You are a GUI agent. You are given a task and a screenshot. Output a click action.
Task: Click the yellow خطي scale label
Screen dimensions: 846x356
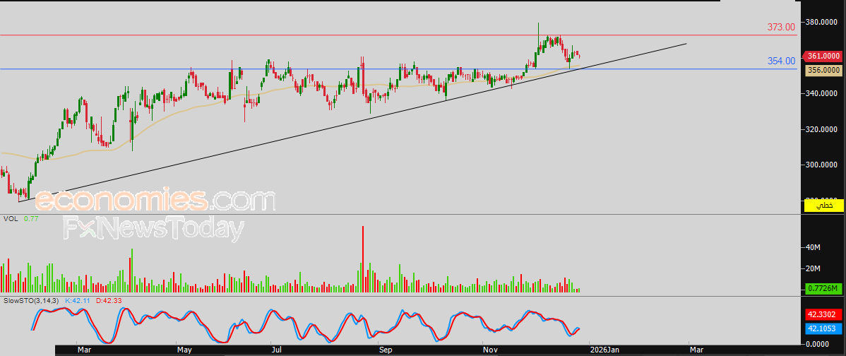pyautogui.click(x=824, y=206)
